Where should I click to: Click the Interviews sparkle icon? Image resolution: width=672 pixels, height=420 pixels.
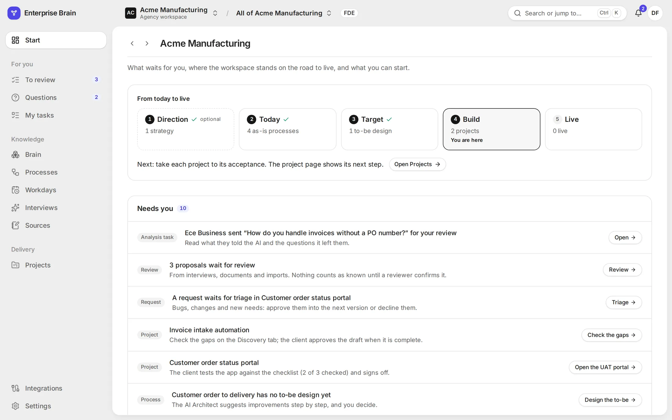tap(15, 208)
